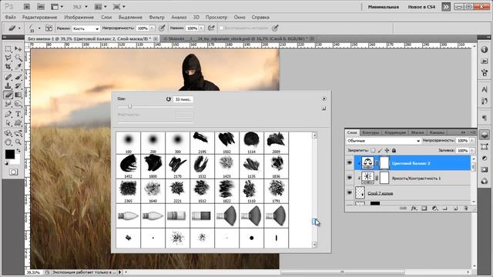
Task: Select the Rectangular Marquee tool
Action: [8, 49]
